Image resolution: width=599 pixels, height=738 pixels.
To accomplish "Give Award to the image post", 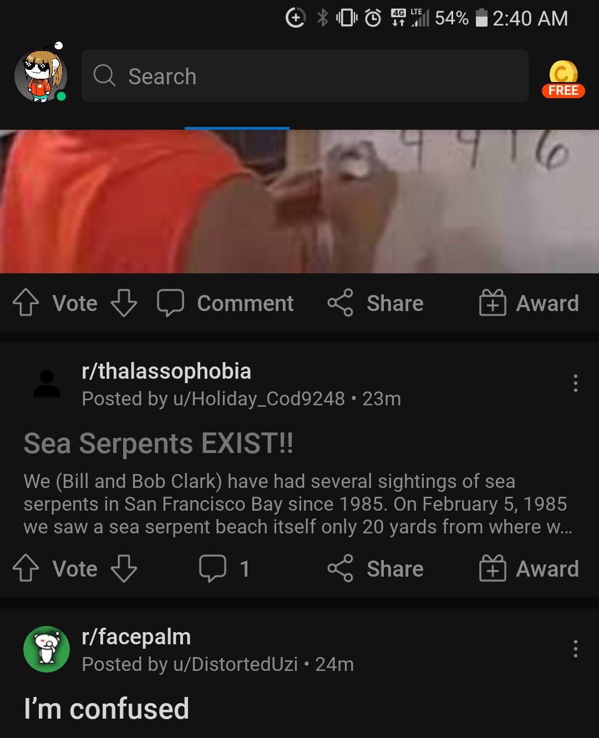I will (x=529, y=303).
